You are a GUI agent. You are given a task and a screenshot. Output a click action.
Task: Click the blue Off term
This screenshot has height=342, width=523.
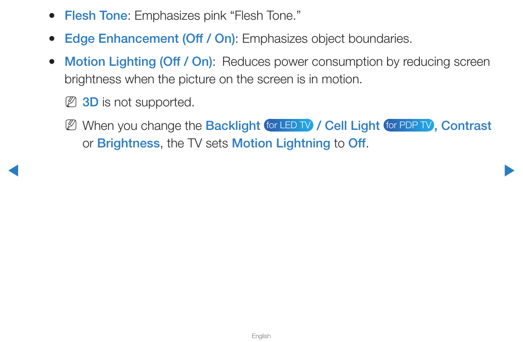click(357, 144)
